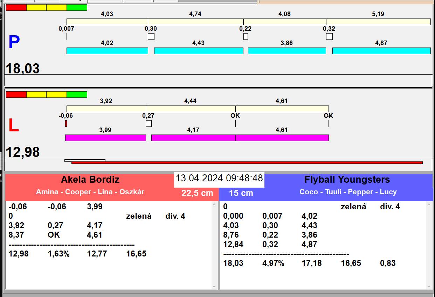The width and height of the screenshot is (435, 297).
Task: Click the 12,77 value in Akela Bordiz list
Action: [x=97, y=254]
